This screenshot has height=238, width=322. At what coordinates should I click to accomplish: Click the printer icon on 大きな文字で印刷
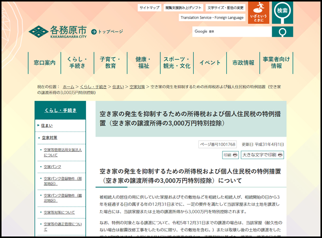tap(280, 155)
